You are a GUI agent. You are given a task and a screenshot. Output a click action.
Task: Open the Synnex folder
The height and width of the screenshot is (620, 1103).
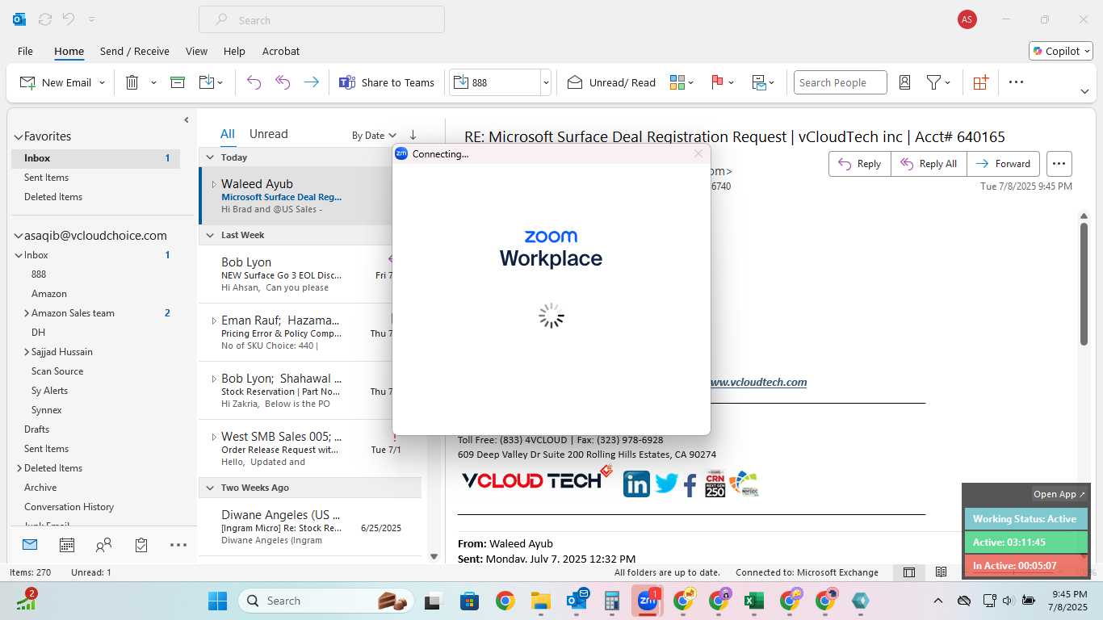pyautogui.click(x=47, y=410)
